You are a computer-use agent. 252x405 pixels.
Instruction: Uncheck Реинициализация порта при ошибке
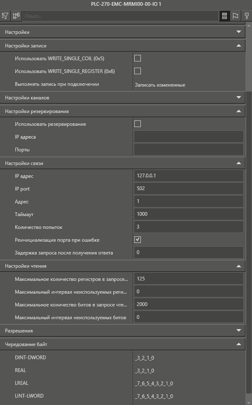pos(138,240)
